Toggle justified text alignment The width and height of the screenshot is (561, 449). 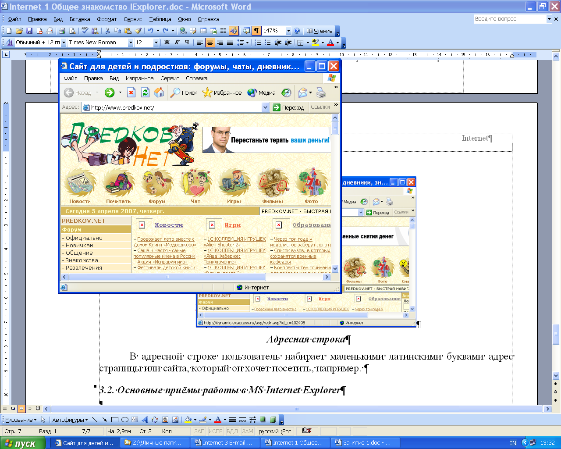pos(230,43)
